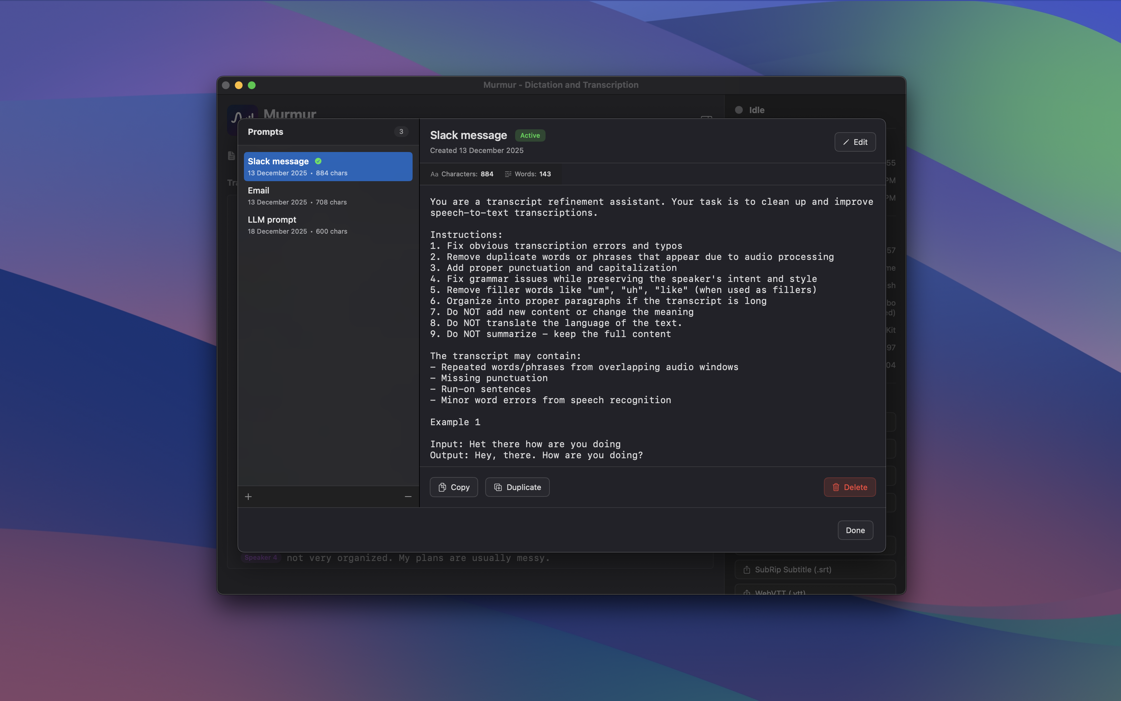Click the pencil icon on the Edit button
This screenshot has width=1121, height=701.
(846, 142)
